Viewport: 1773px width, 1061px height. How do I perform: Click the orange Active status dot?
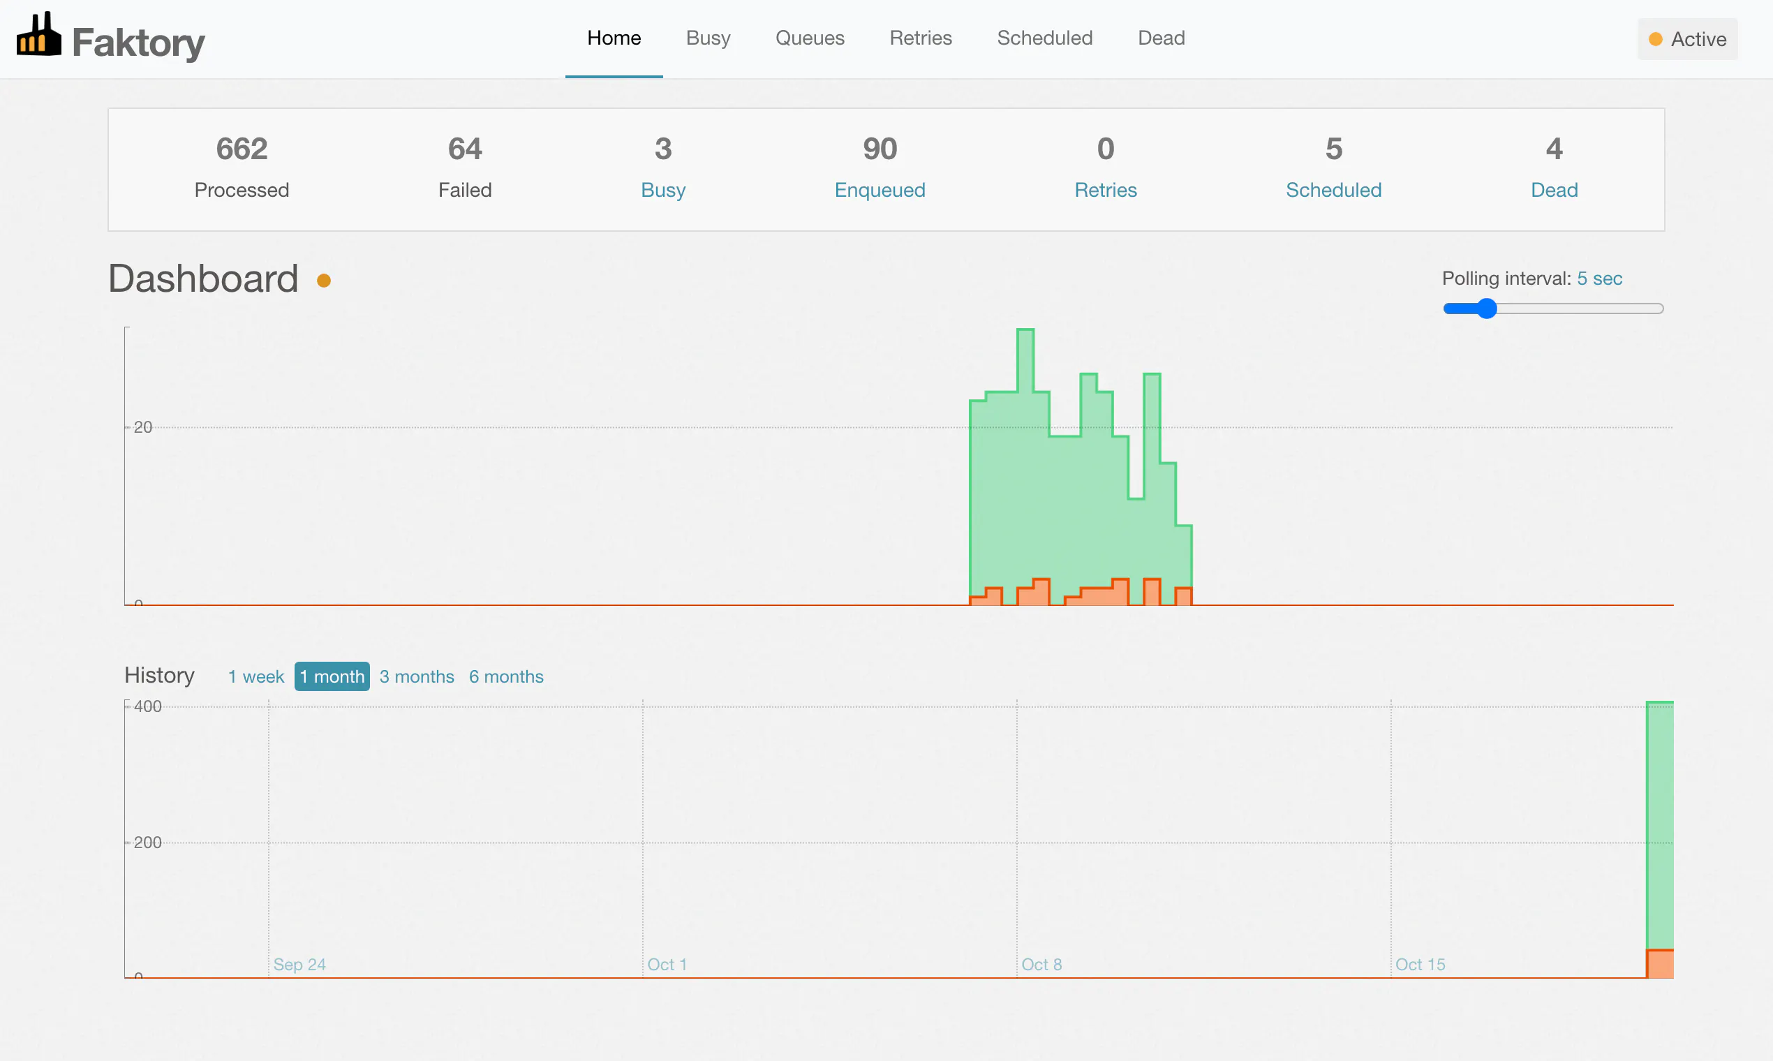coord(1655,39)
